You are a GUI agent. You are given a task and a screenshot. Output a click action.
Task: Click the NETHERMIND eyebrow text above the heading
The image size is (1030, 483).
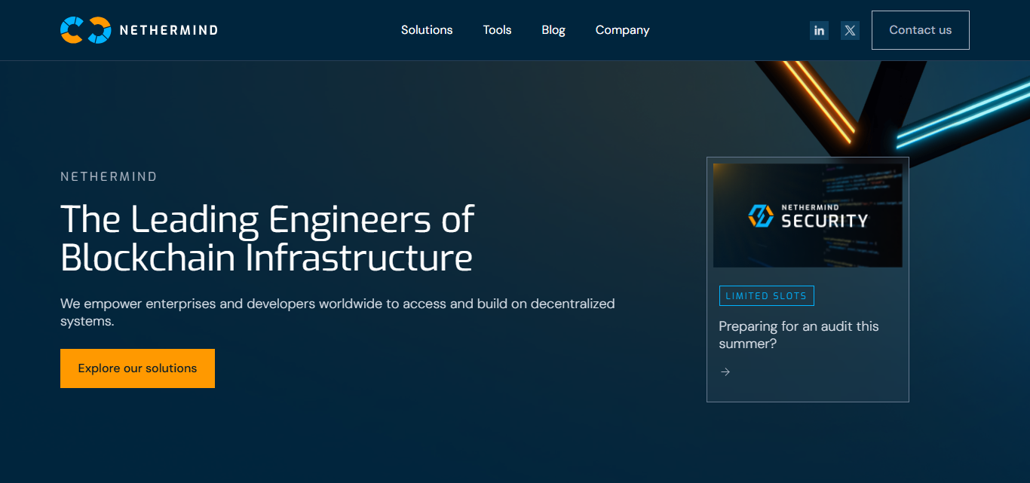[109, 176]
